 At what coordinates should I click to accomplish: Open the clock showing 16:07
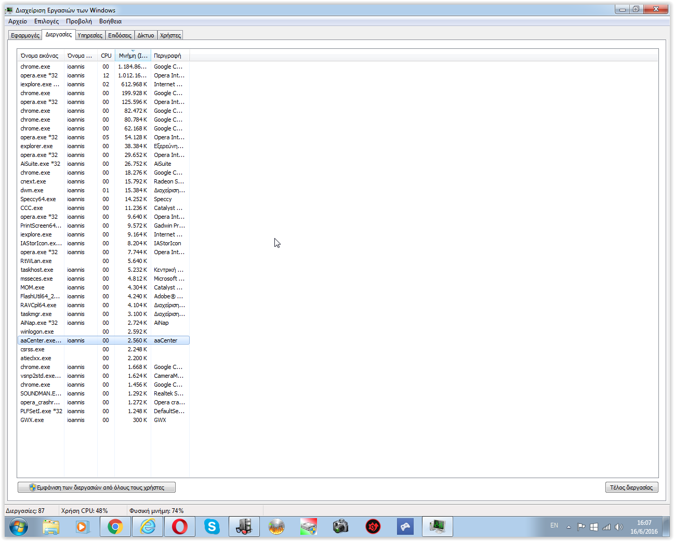pyautogui.click(x=644, y=527)
